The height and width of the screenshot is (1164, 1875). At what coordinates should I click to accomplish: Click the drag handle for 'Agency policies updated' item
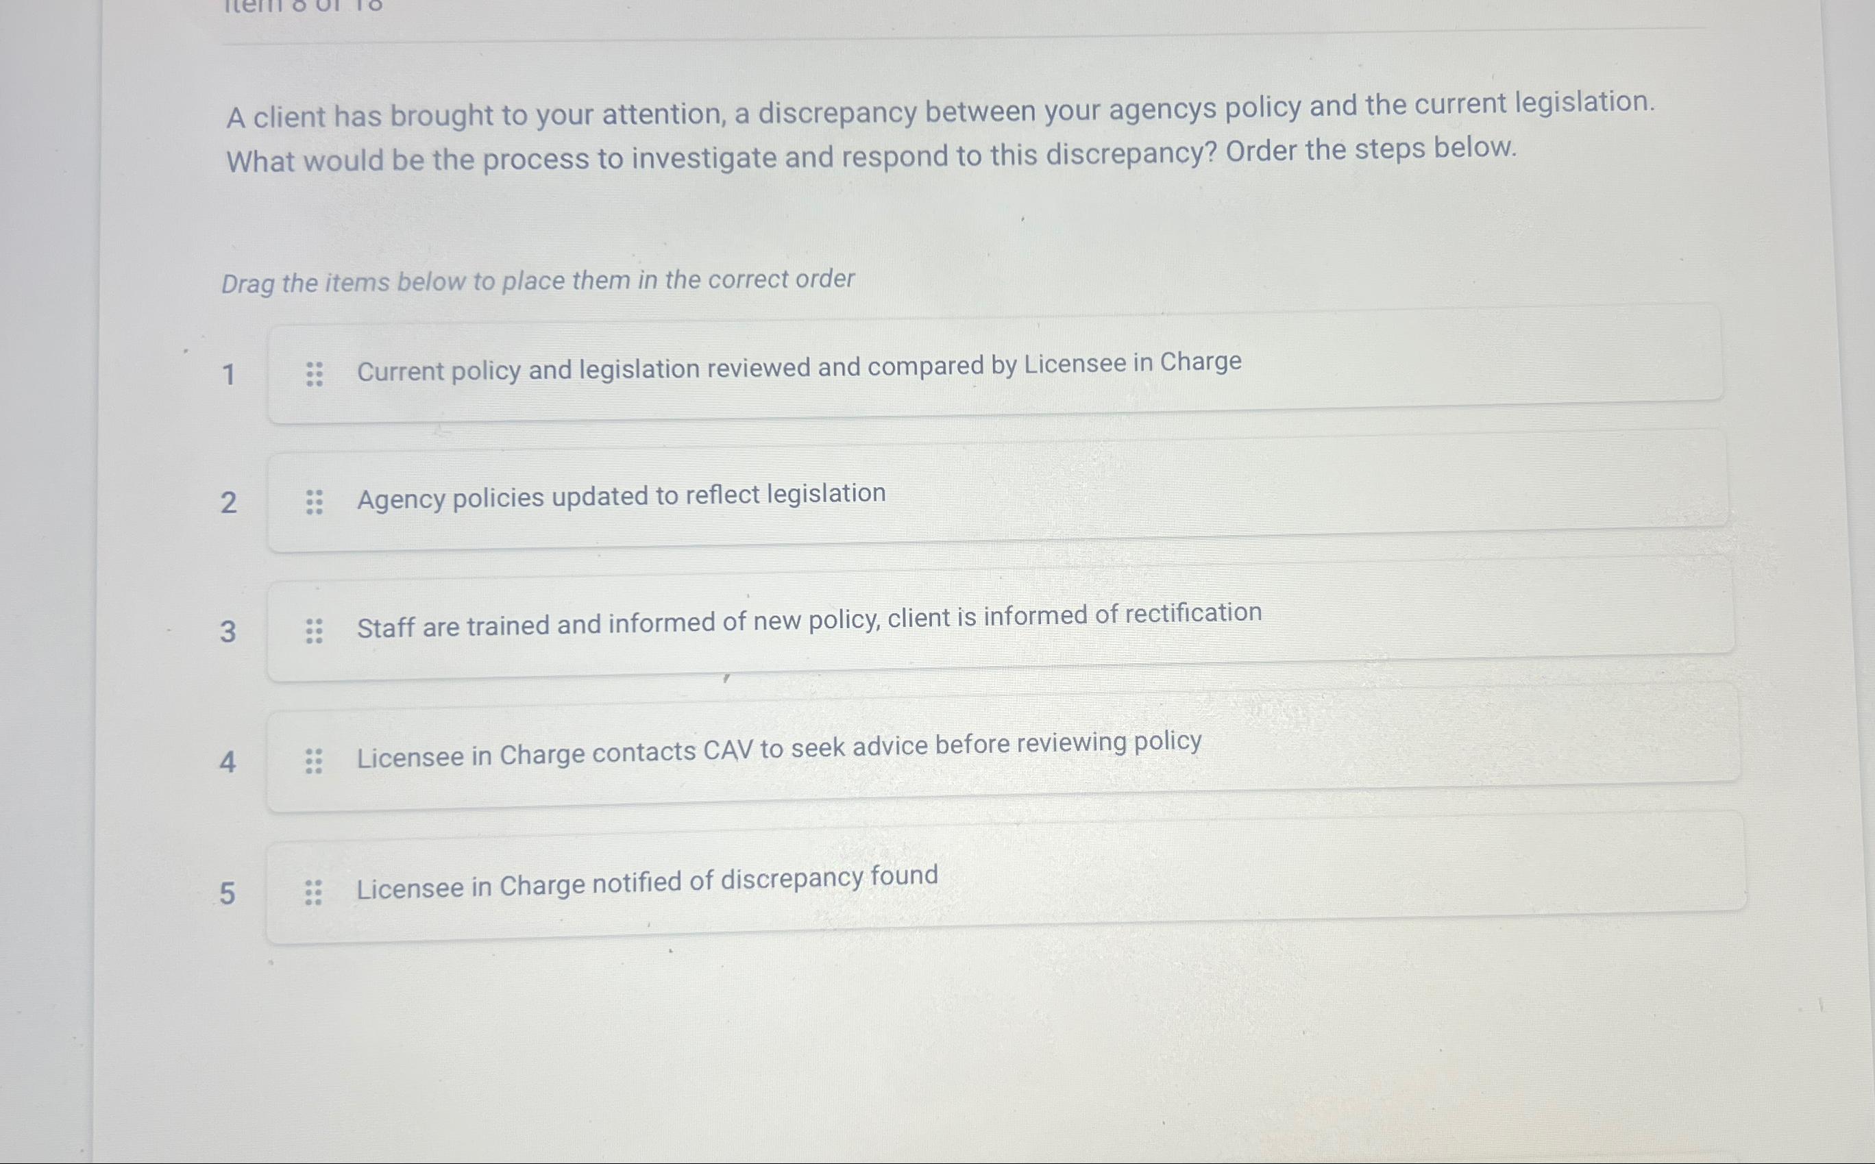click(314, 501)
